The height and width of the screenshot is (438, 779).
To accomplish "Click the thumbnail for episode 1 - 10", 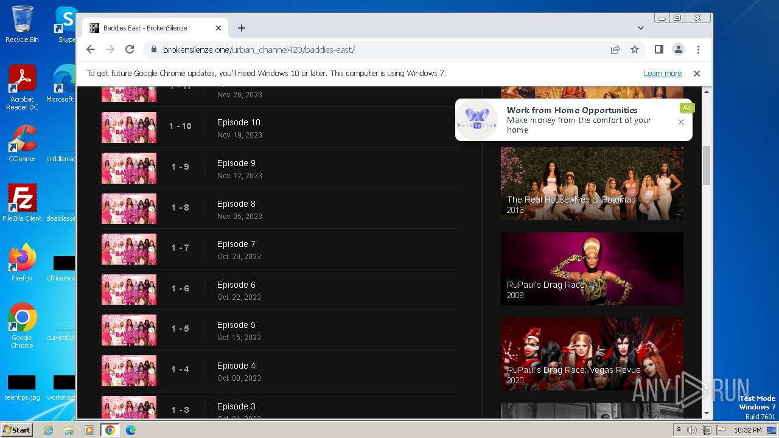I will [x=129, y=127].
